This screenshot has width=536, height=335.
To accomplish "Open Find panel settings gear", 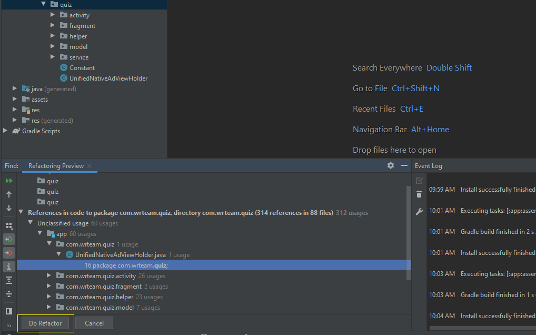I will click(x=390, y=165).
